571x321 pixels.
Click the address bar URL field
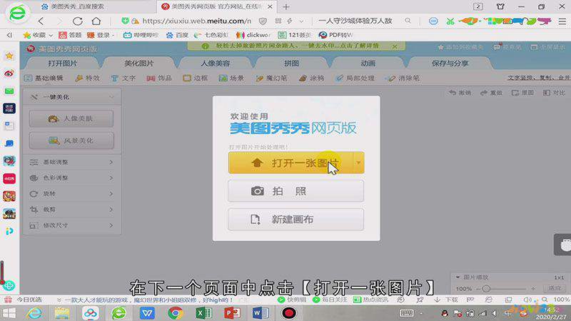[x=197, y=21]
